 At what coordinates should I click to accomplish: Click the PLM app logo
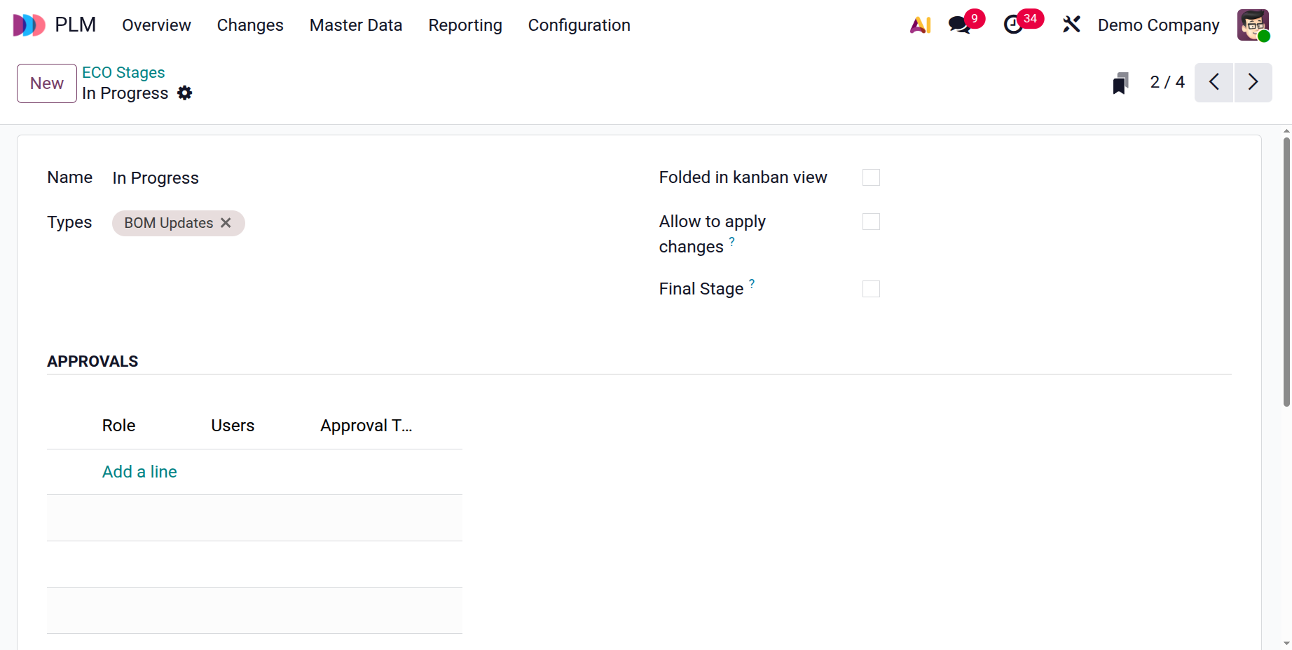29,25
